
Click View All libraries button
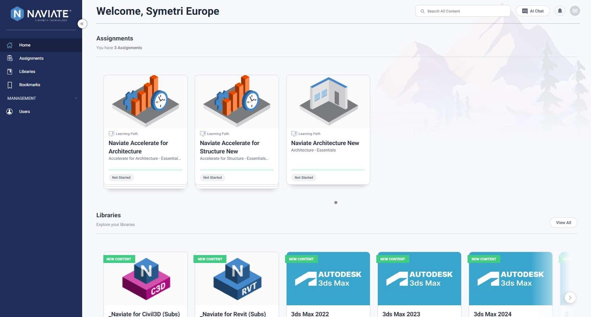tap(563, 223)
